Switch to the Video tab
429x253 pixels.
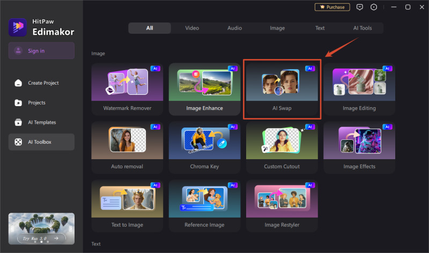192,28
